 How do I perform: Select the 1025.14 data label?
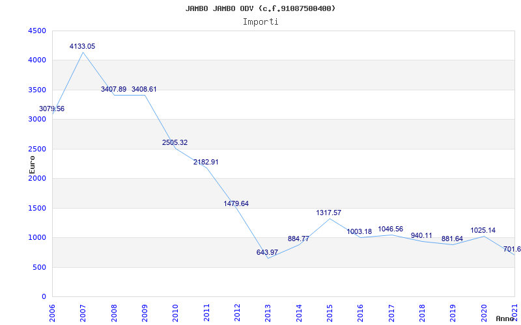pyautogui.click(x=483, y=230)
